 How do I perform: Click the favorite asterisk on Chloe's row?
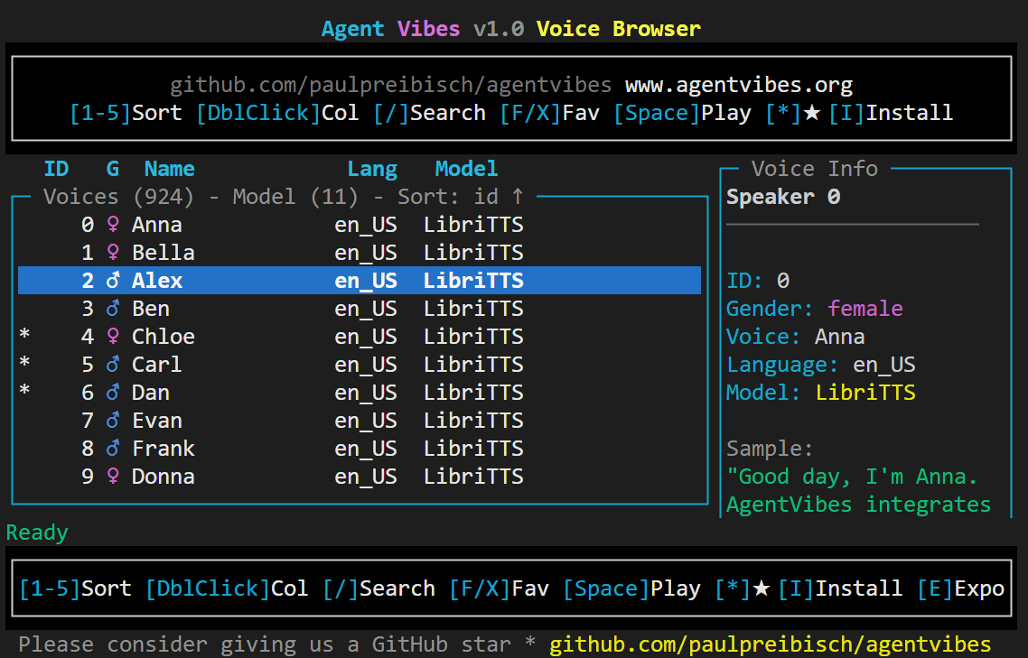[25, 335]
